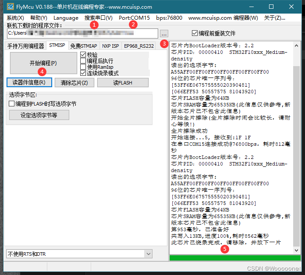Open the 关于(Z)... menu

click(x=274, y=18)
